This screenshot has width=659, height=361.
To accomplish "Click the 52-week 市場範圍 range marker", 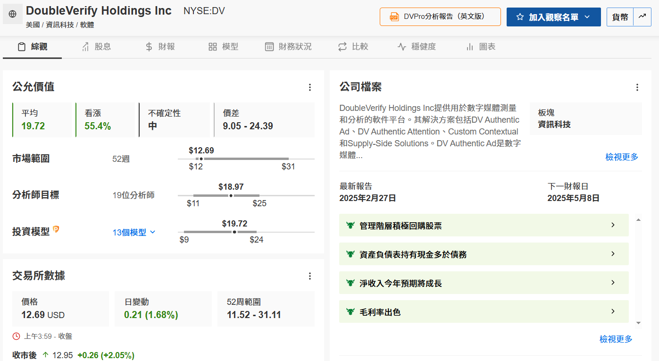I will point(202,159).
